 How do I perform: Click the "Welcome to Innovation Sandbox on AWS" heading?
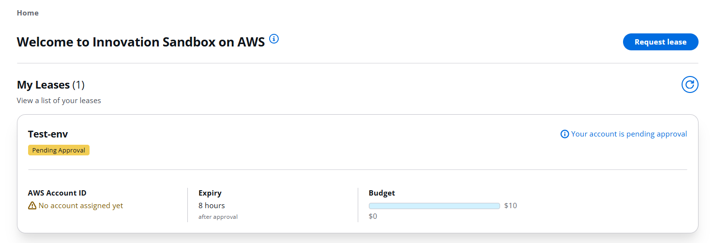point(141,42)
